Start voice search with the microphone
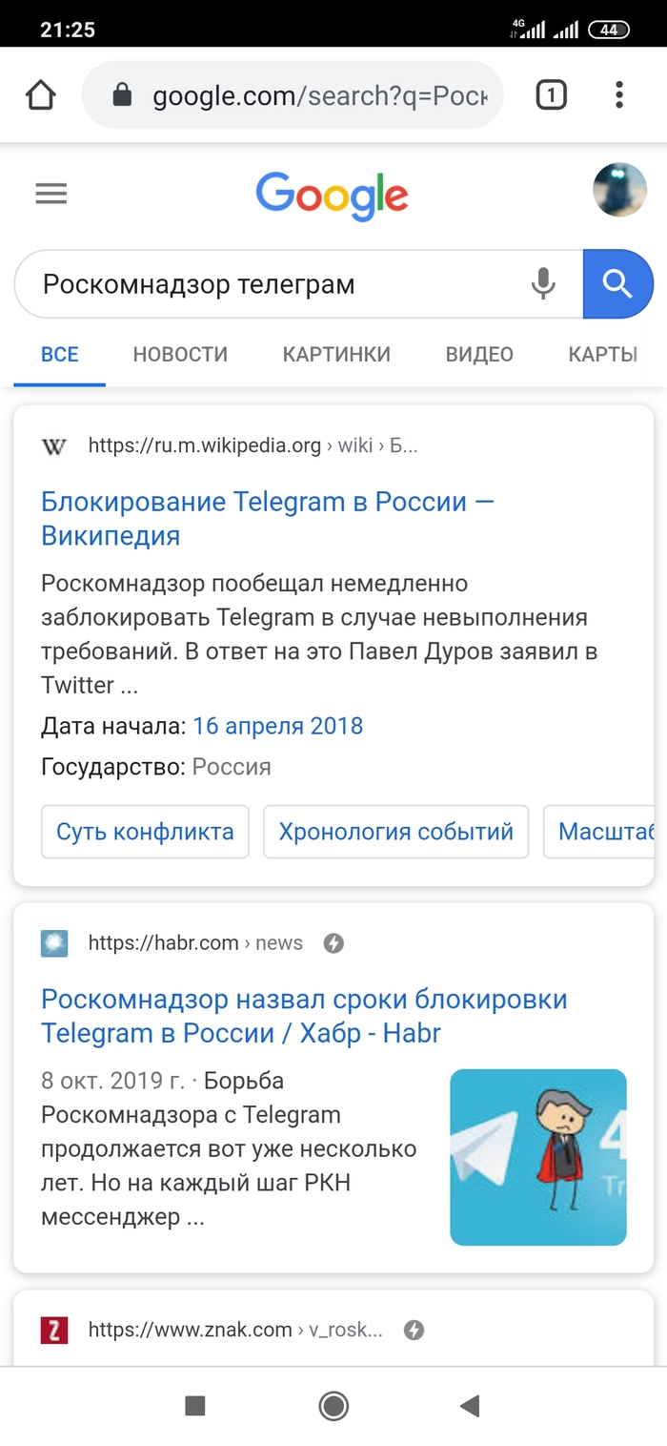This screenshot has width=667, height=1446. click(543, 284)
